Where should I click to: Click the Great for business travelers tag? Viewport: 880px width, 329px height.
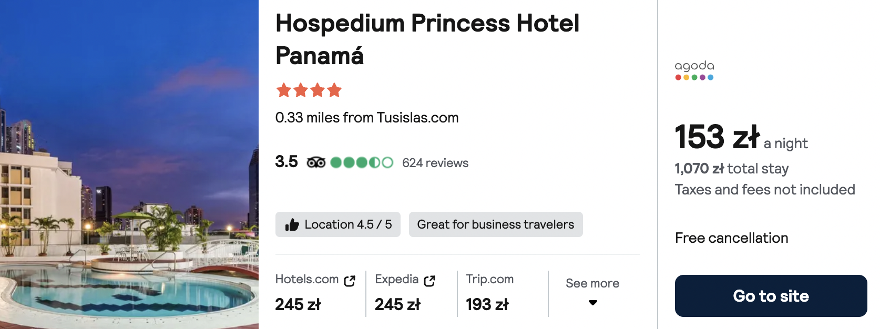pos(496,224)
